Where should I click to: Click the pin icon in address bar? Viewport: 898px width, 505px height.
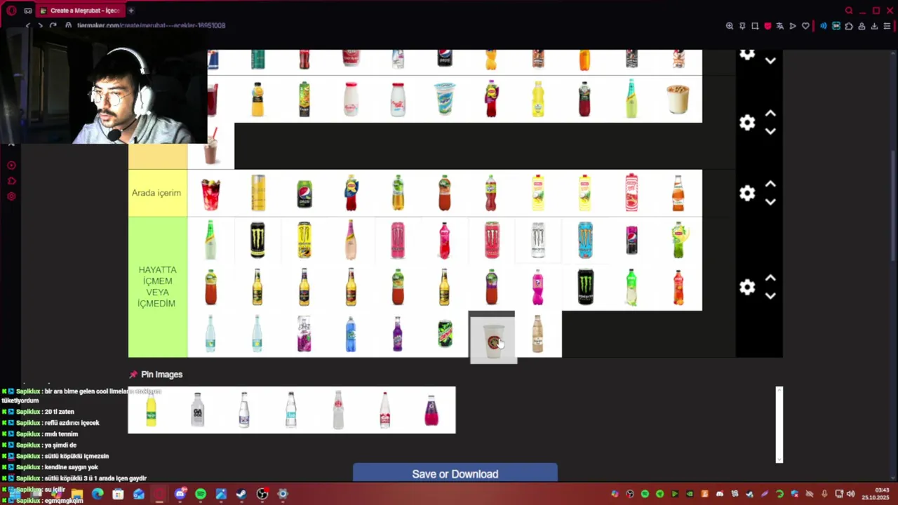[742, 26]
